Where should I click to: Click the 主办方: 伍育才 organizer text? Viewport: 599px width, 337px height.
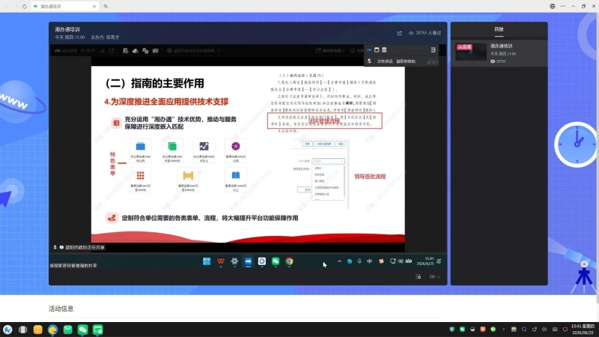(105, 37)
